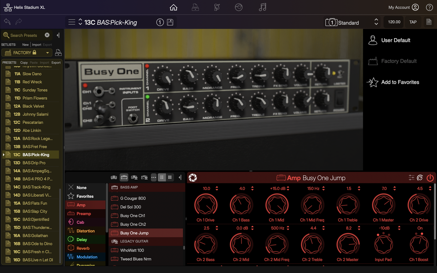Click Add to Favorites
This screenshot has width=437, height=273.
pyautogui.click(x=400, y=82)
